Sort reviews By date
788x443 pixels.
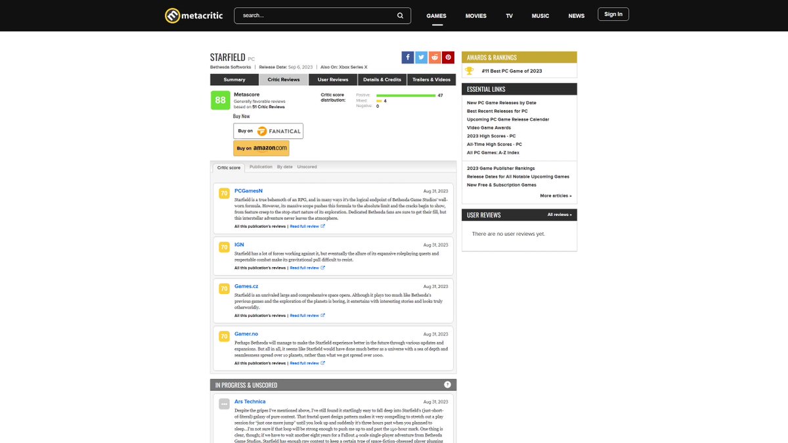pyautogui.click(x=285, y=167)
